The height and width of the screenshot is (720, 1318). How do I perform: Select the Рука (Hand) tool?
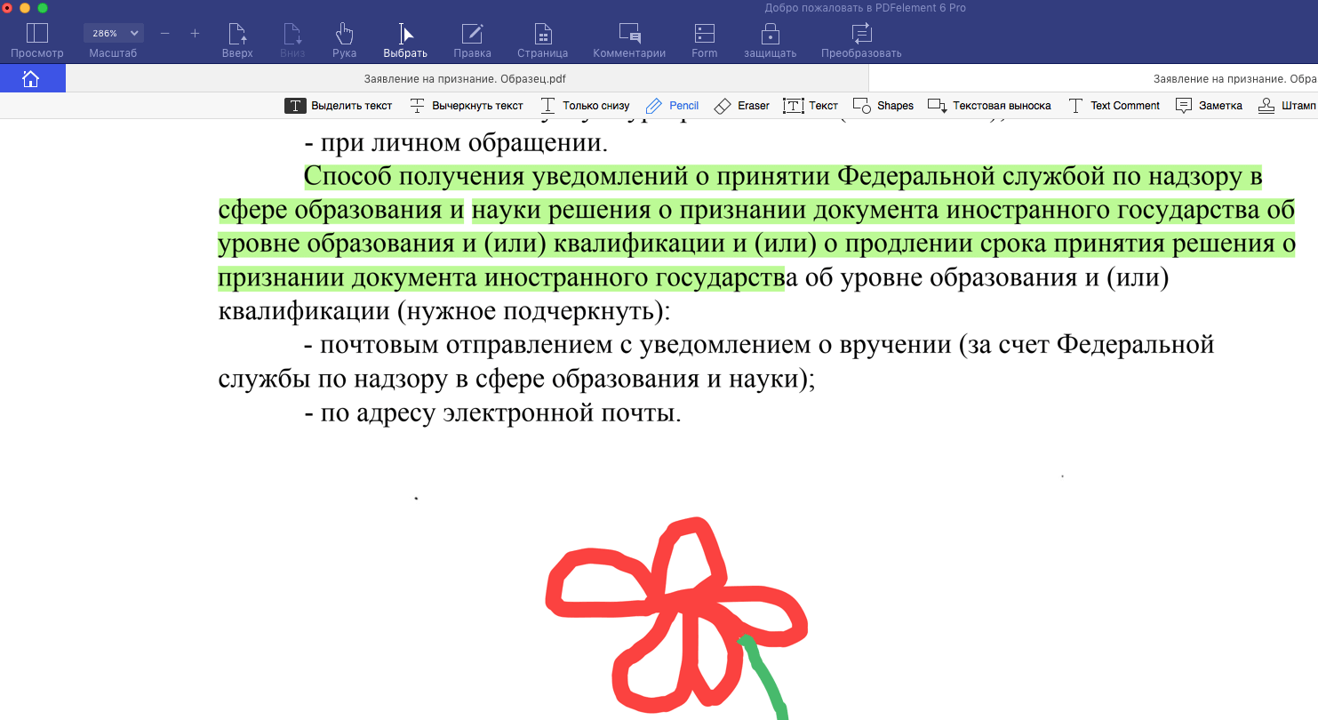[x=344, y=39]
